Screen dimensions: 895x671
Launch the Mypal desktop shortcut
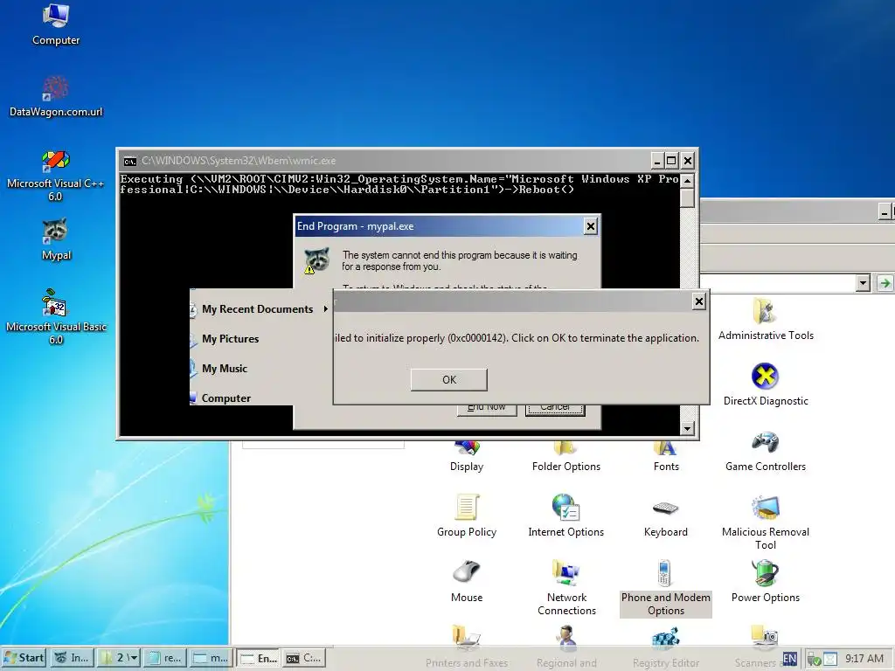click(x=56, y=239)
